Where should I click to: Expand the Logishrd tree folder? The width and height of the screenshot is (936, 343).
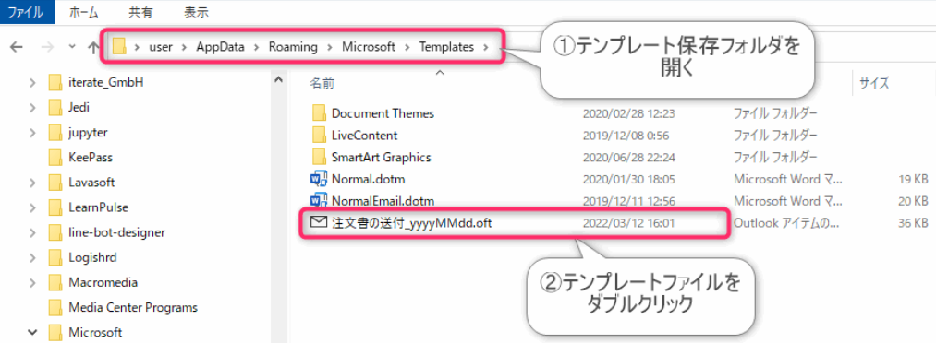(x=33, y=257)
